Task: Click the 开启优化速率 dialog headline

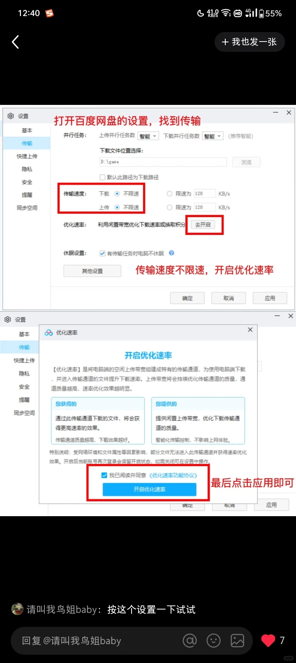Action: 148,355
